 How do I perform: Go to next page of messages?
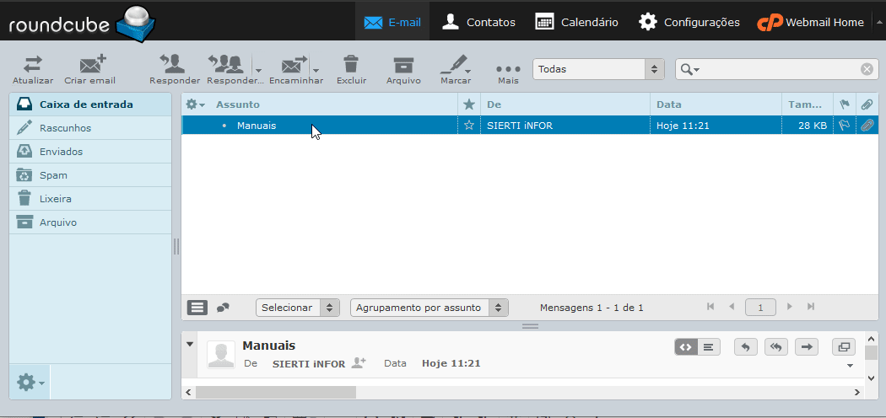[x=790, y=306]
